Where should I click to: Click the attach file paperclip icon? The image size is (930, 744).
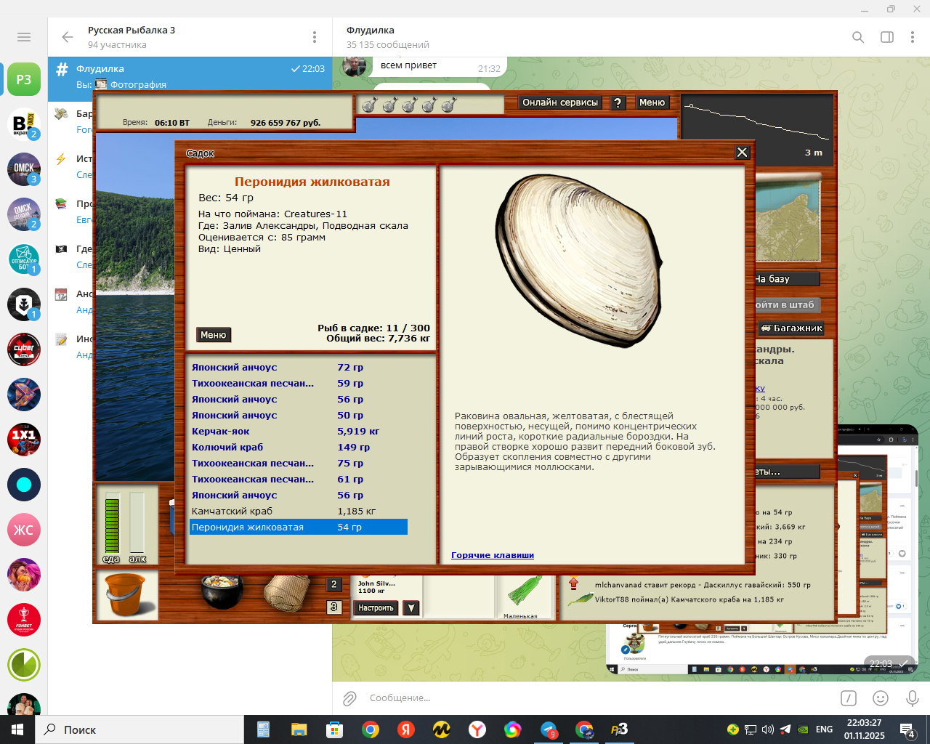tap(349, 698)
